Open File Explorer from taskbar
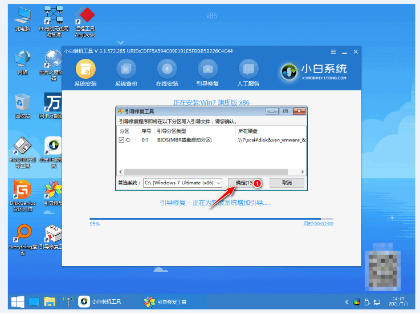Image resolution: width=420 pixels, height=314 pixels. click(x=50, y=302)
